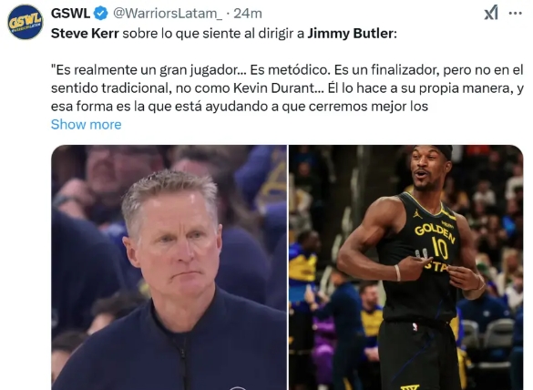
Task: Click the Jordan logo on the black jersey
Action: coord(418,213)
